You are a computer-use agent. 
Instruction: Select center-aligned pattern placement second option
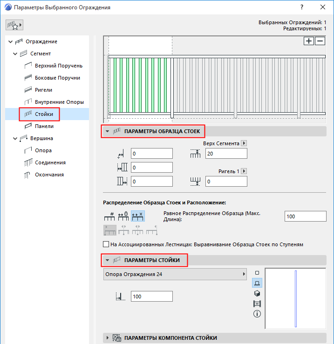(x=123, y=230)
